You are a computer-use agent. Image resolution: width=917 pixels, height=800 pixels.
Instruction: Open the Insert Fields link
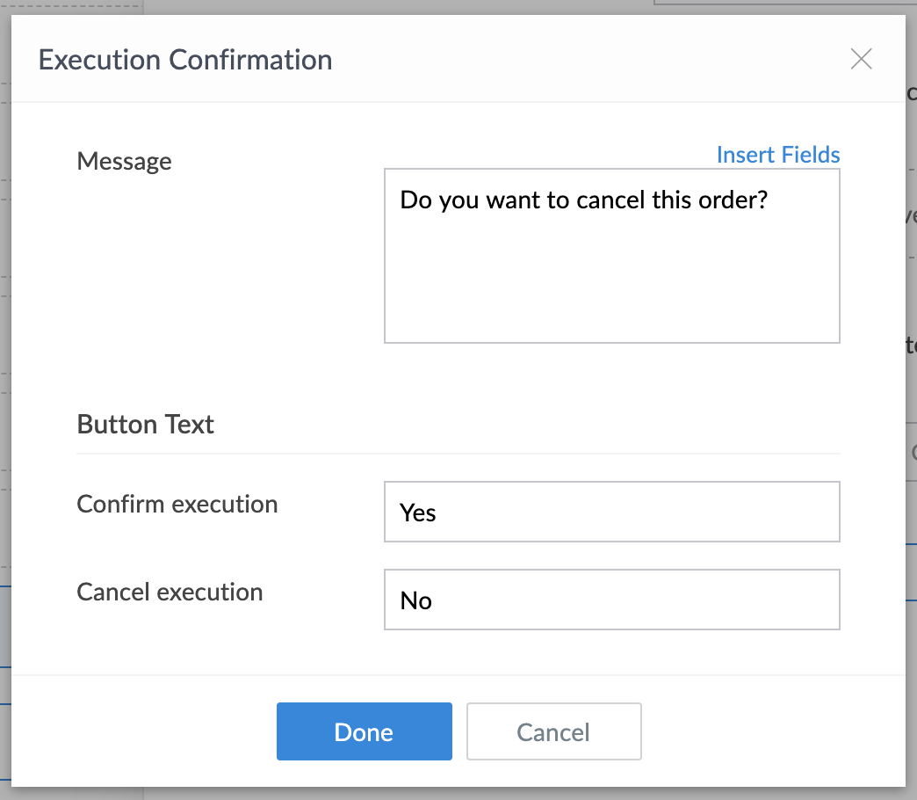(x=777, y=155)
